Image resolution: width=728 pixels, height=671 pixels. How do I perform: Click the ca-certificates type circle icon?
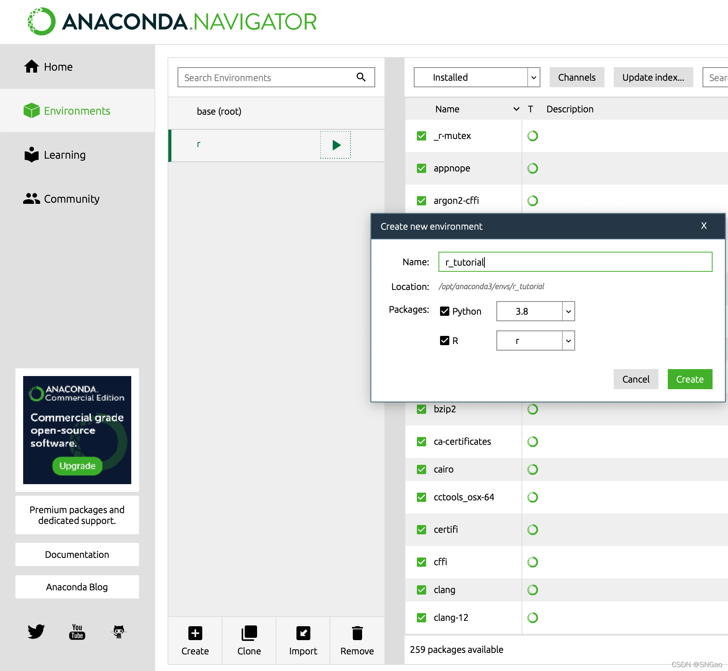(533, 442)
